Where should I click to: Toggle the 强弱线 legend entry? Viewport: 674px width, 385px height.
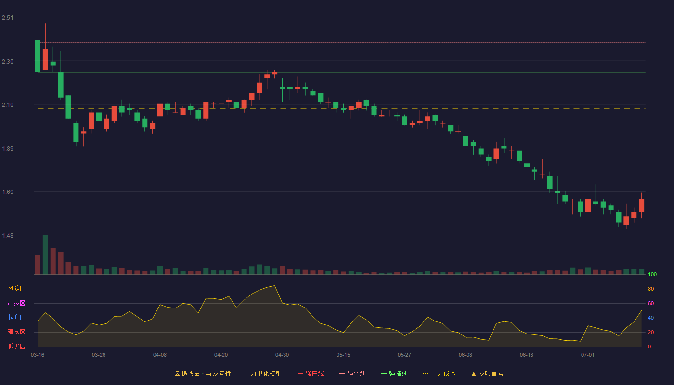(352, 373)
